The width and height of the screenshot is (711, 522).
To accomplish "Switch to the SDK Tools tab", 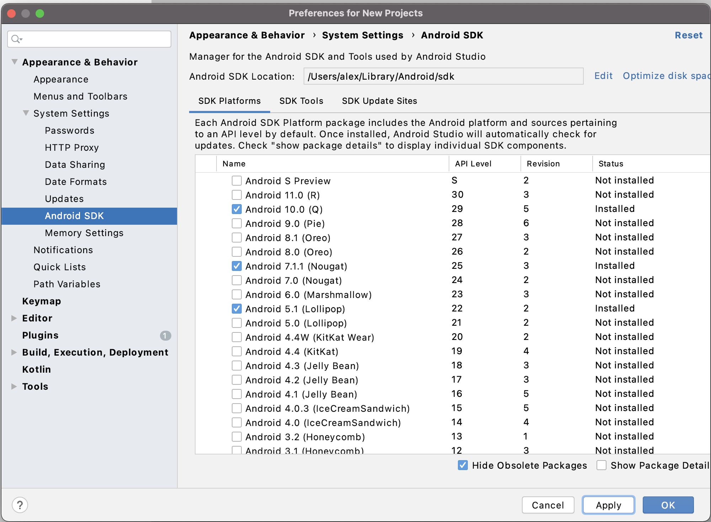I will point(301,101).
